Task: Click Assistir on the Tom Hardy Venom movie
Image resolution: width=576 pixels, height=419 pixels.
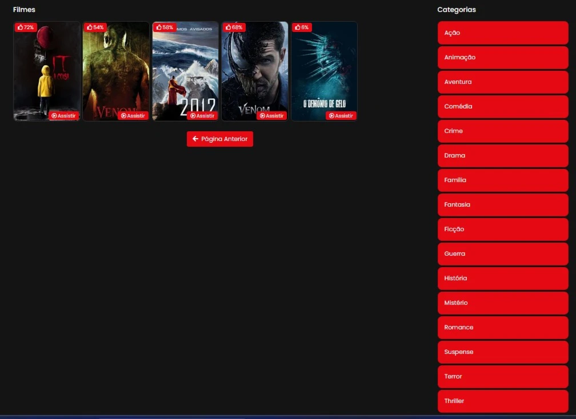Action: tap(272, 115)
